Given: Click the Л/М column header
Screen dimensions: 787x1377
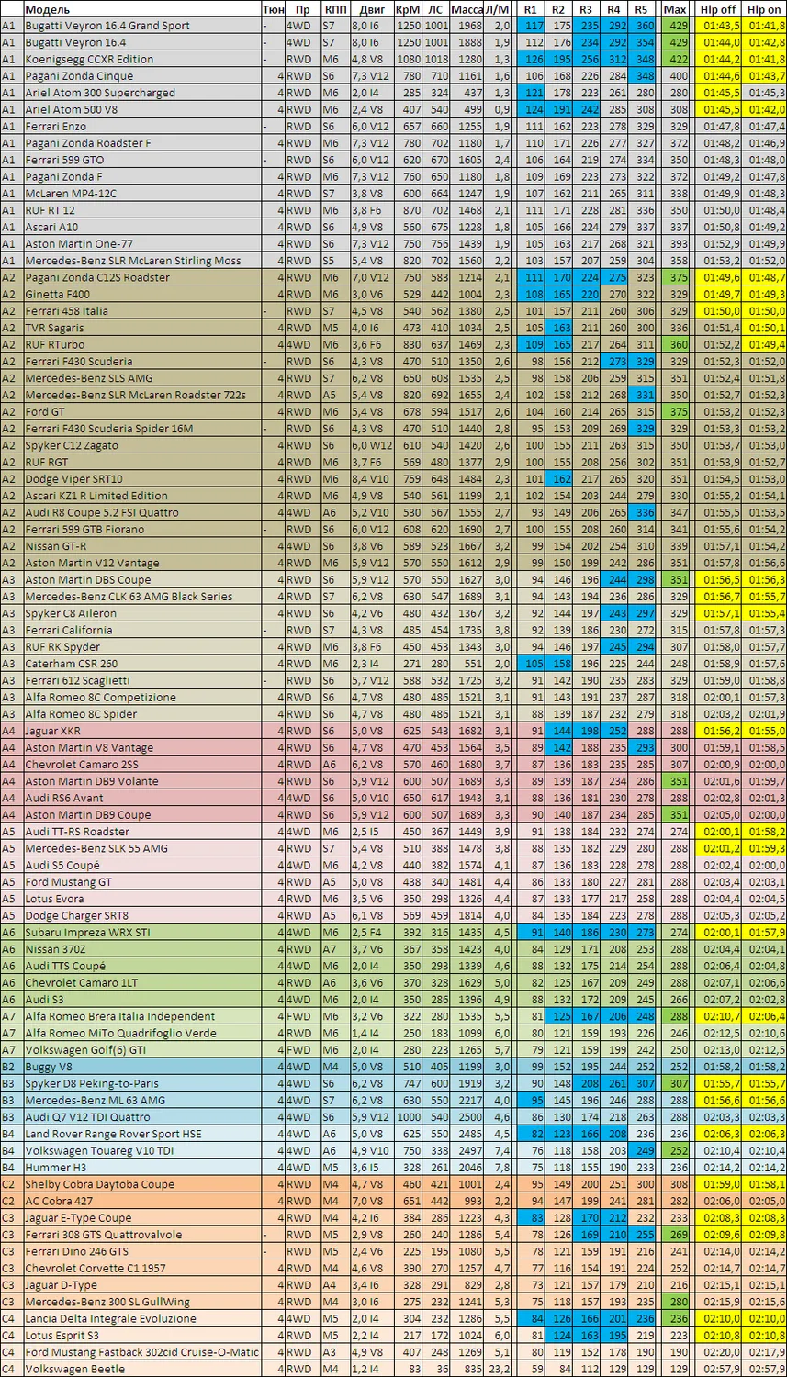Looking at the screenshot, I should click(498, 8).
